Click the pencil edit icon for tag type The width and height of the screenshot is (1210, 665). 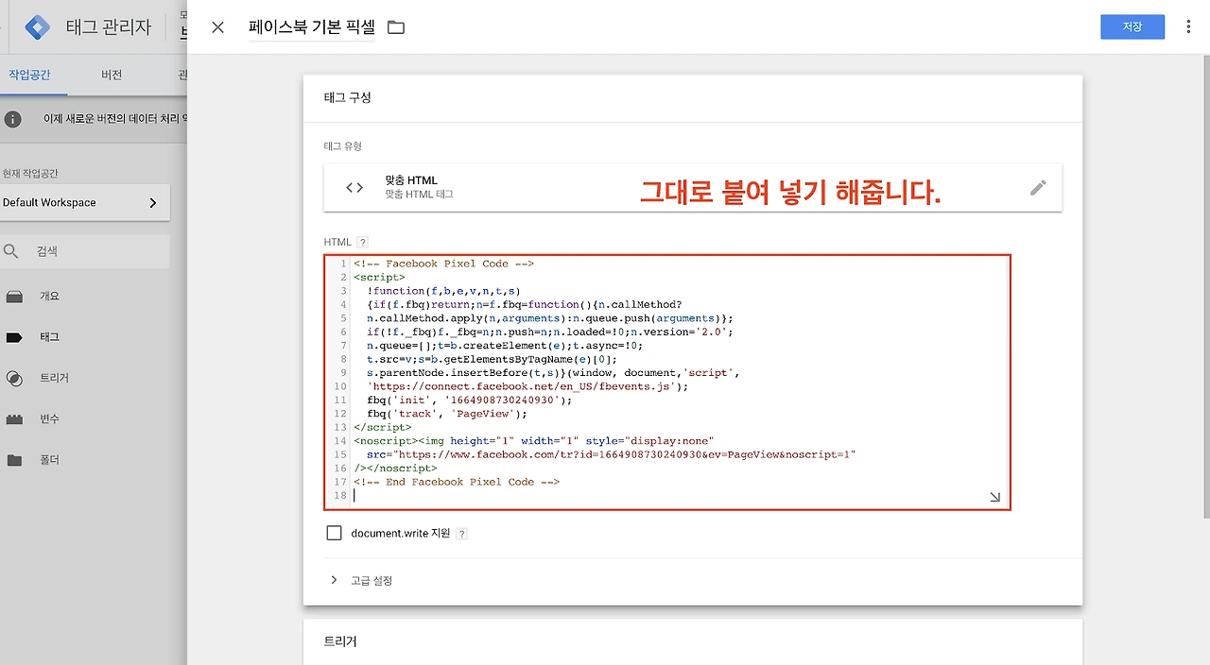point(1038,187)
